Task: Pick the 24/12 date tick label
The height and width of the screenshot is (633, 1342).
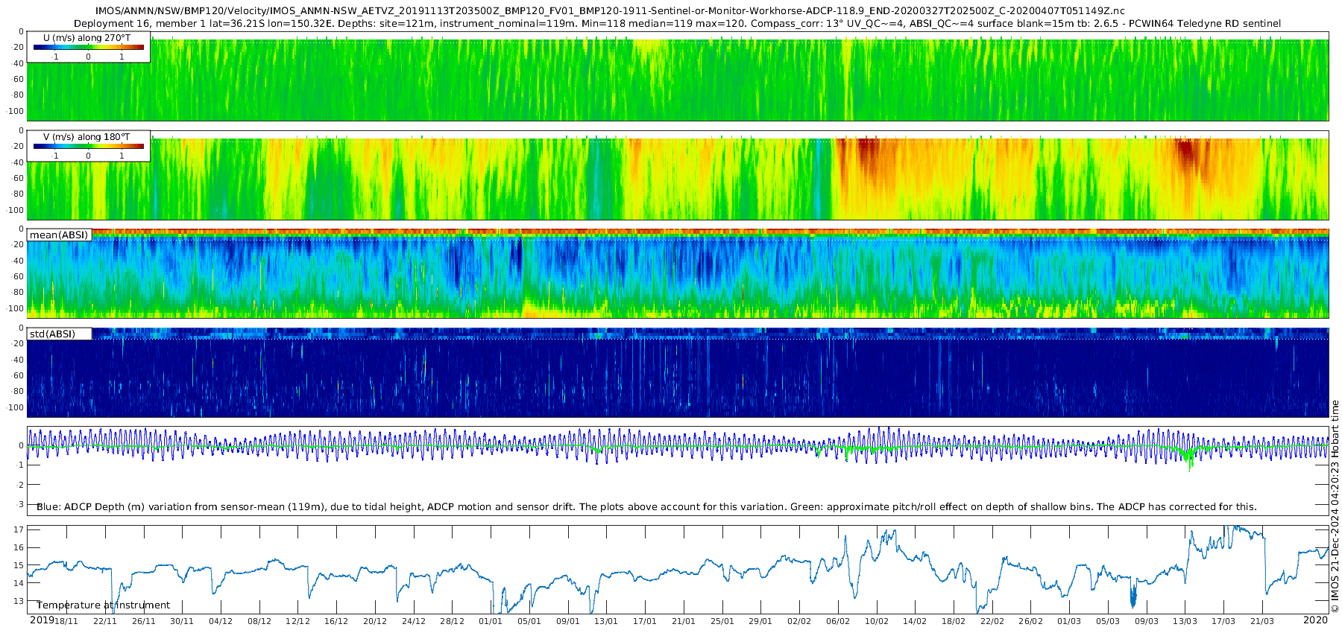Action: tap(414, 621)
